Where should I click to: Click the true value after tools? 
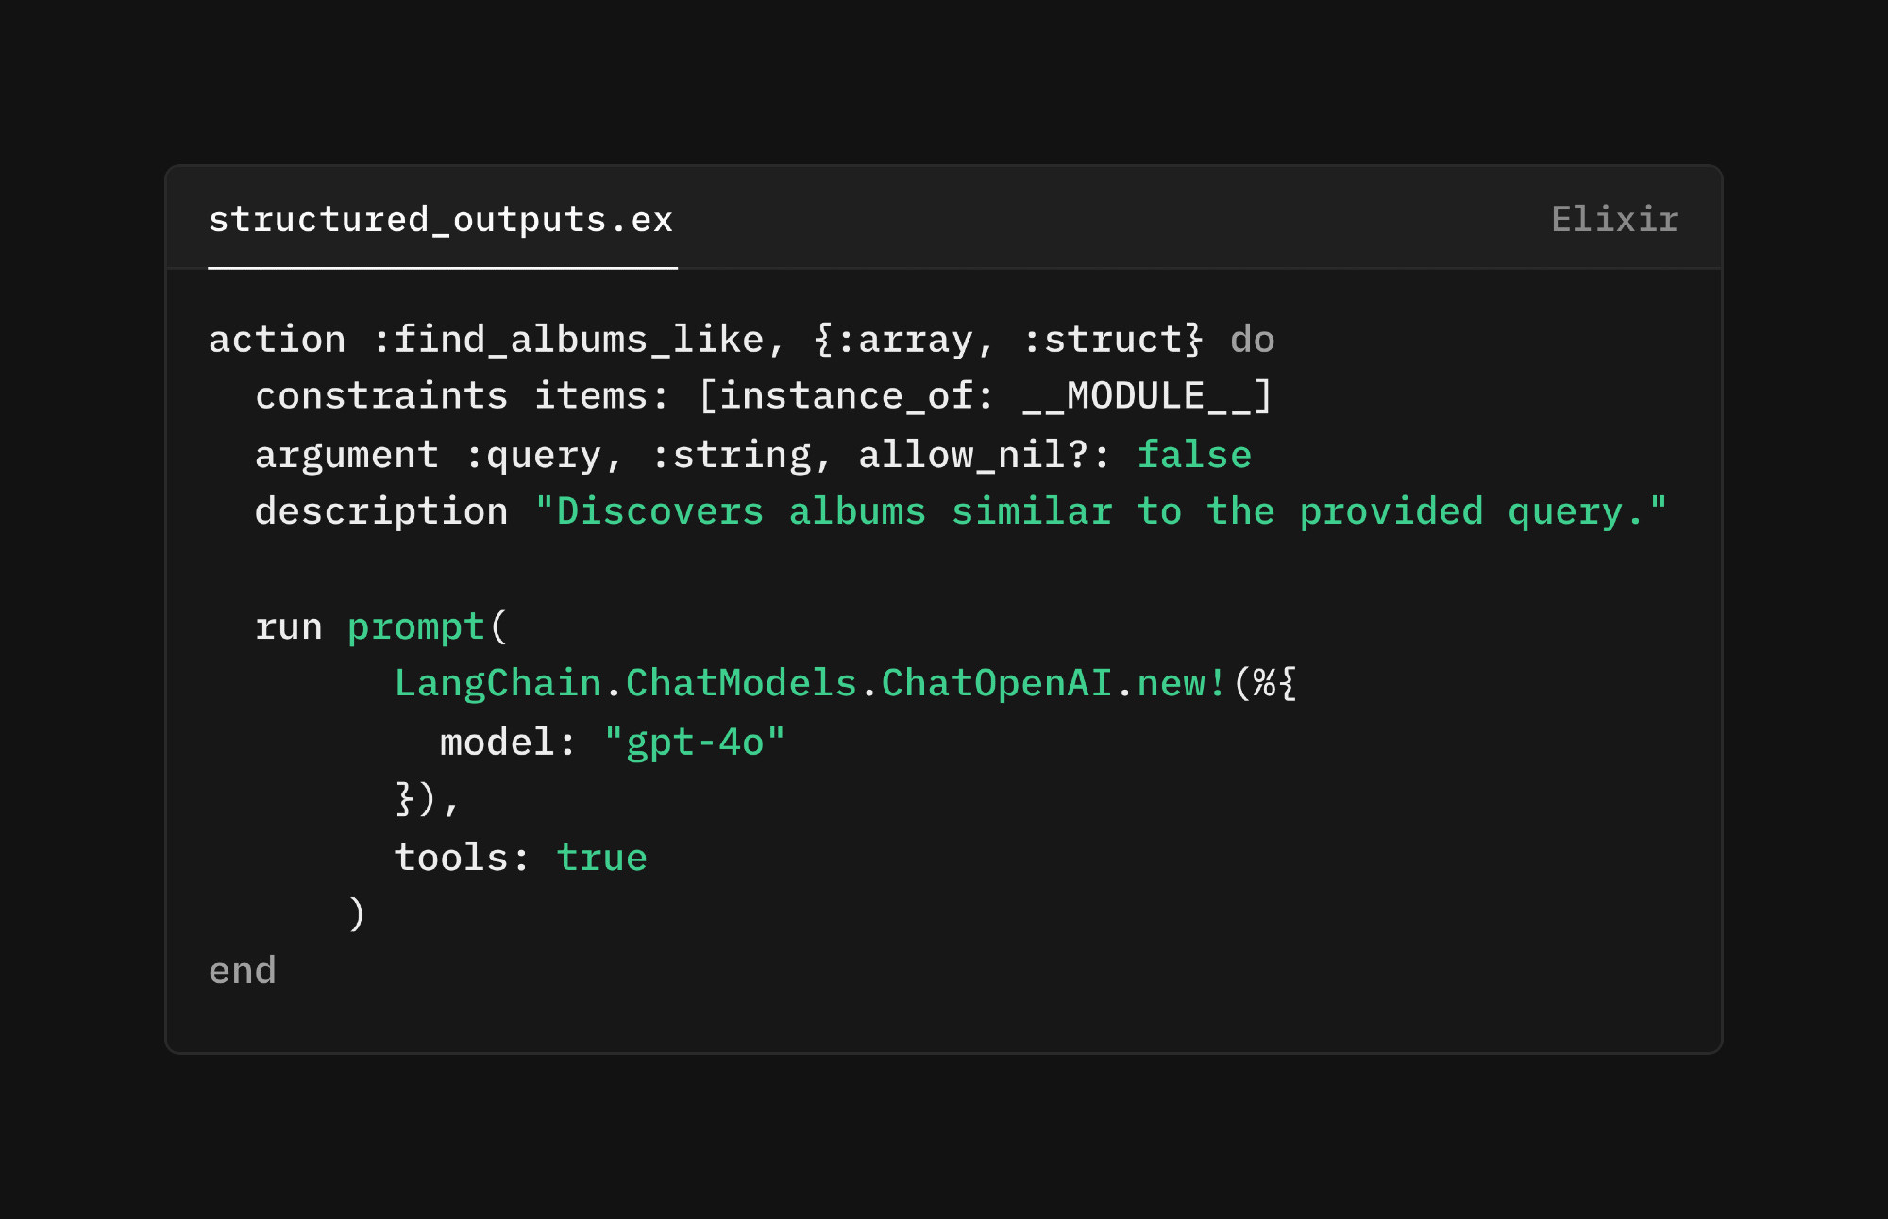coord(601,858)
